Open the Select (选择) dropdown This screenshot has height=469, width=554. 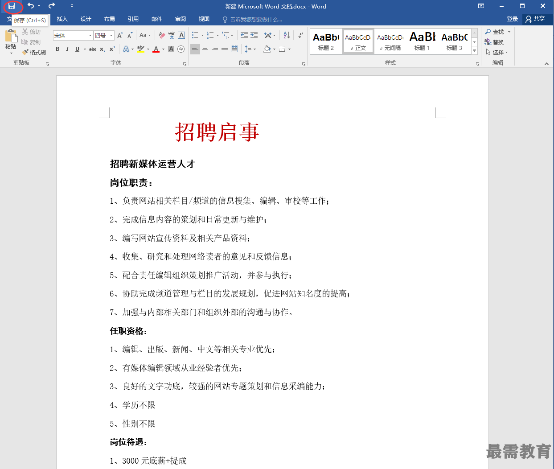click(497, 53)
